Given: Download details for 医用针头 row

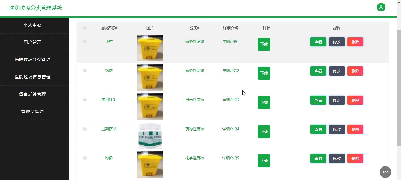Looking at the screenshot, I should point(264,102).
